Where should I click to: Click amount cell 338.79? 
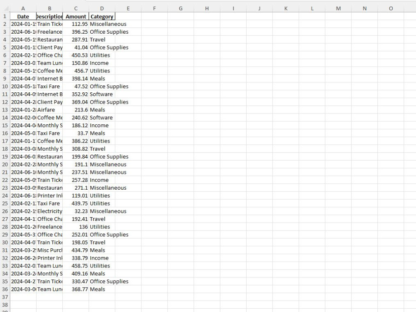(x=76, y=258)
